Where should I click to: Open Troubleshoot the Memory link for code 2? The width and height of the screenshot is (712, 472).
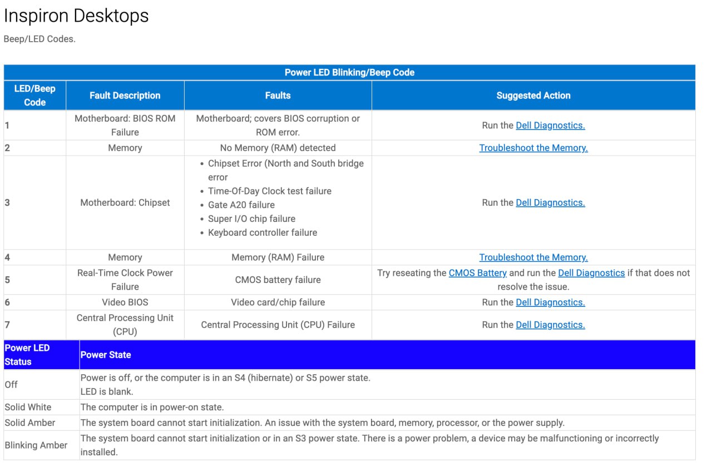click(x=533, y=148)
